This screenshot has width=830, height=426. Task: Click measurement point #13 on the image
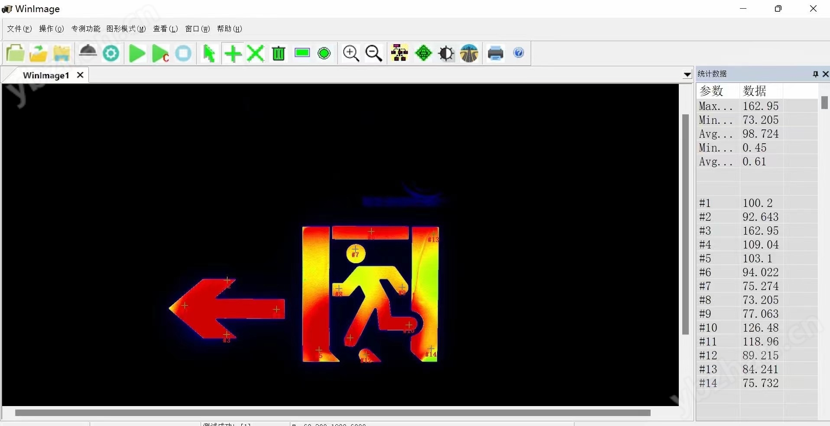click(434, 234)
